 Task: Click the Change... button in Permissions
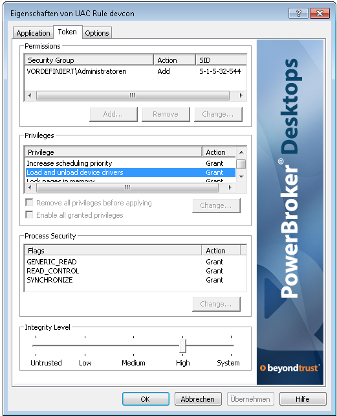tap(218, 114)
